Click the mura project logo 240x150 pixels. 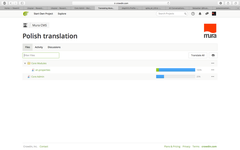[x=210, y=31]
